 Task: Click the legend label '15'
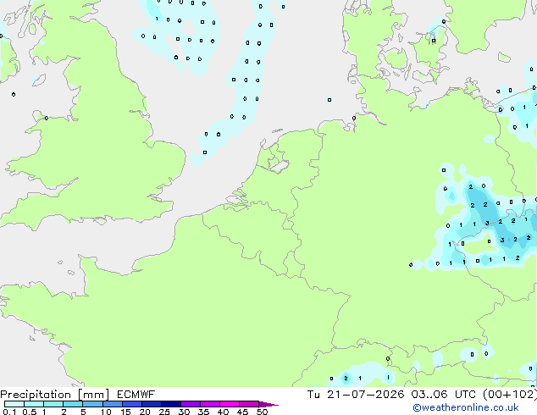point(125,412)
